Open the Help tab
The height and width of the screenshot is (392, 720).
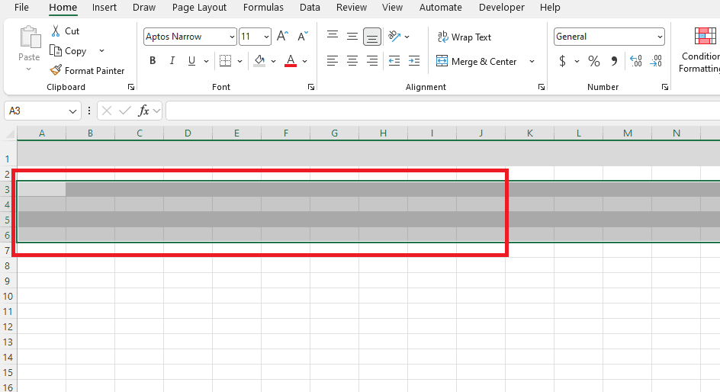(x=550, y=8)
